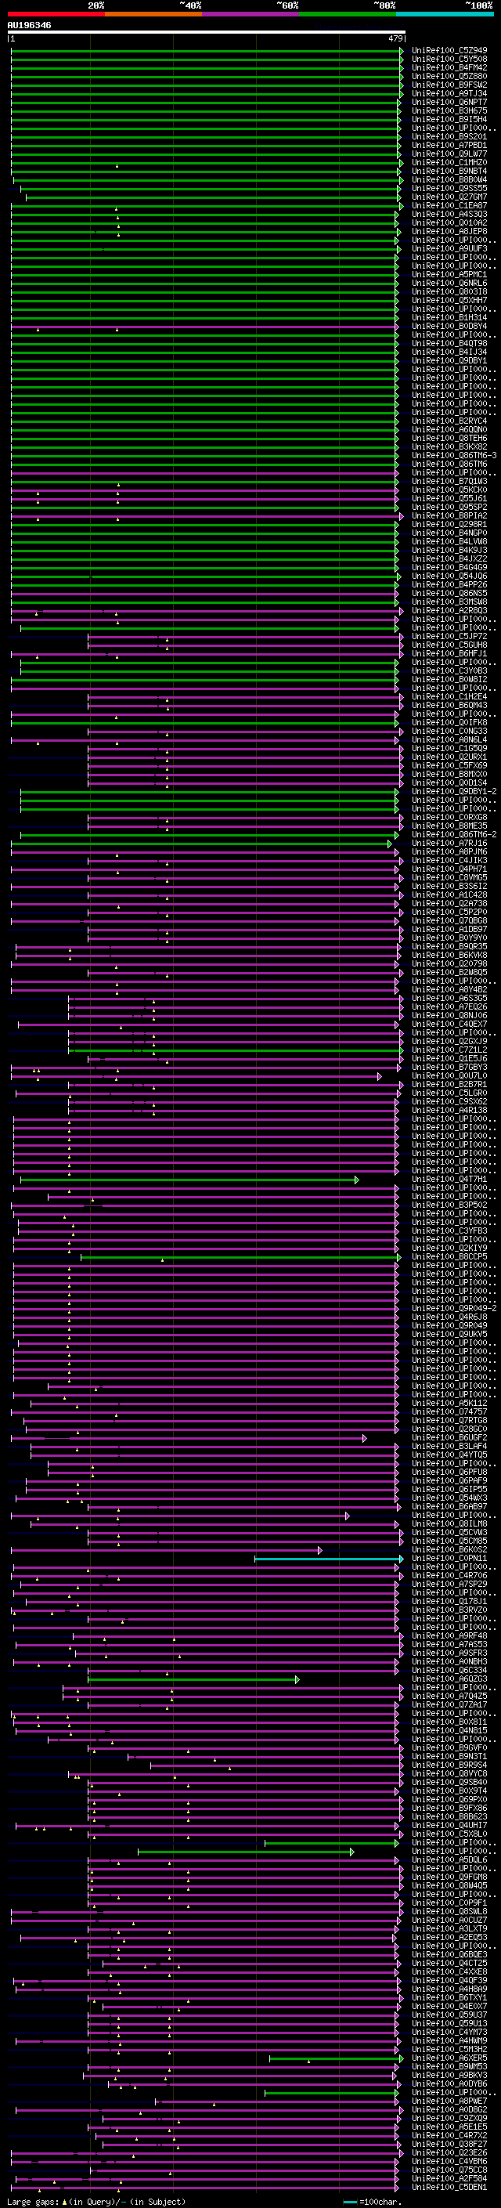501x2208 pixels.
Task: Select hit label UniRef100_C5Y508
Action: pyautogui.click(x=449, y=60)
